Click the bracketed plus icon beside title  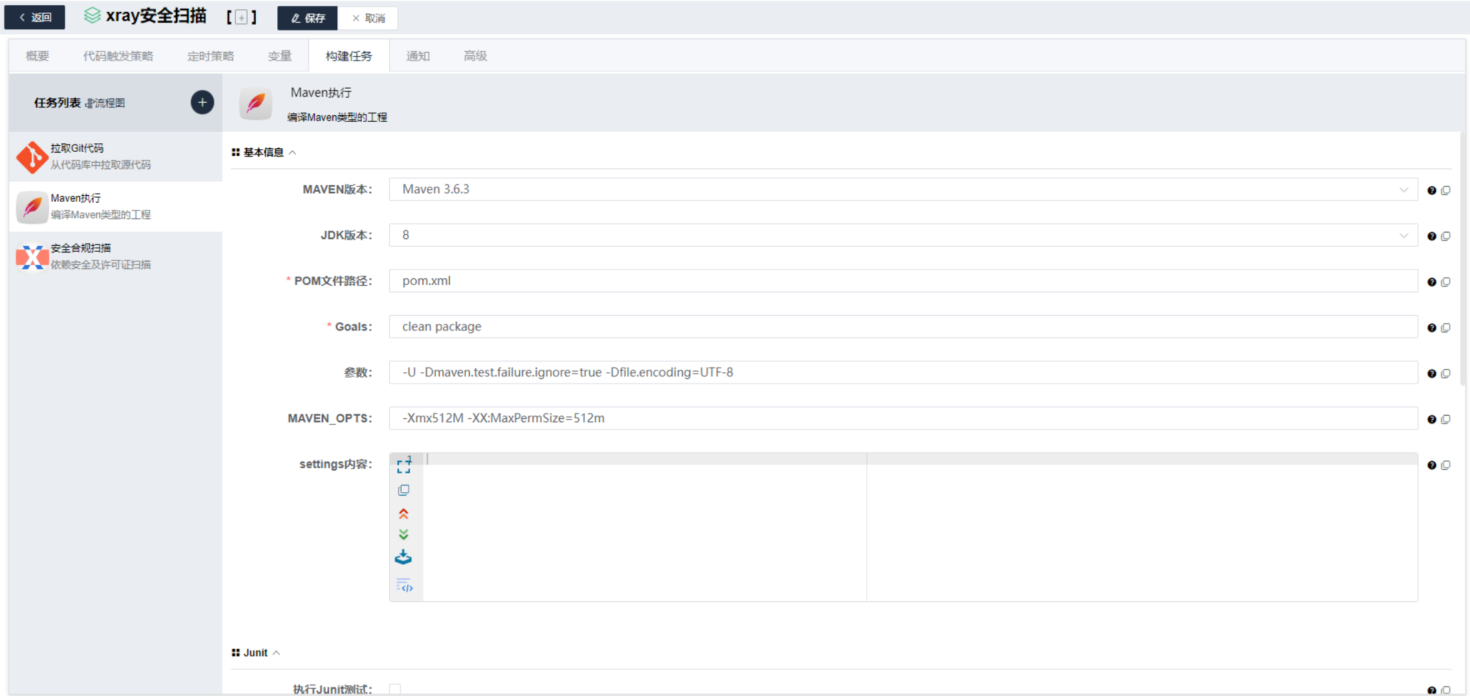241,17
